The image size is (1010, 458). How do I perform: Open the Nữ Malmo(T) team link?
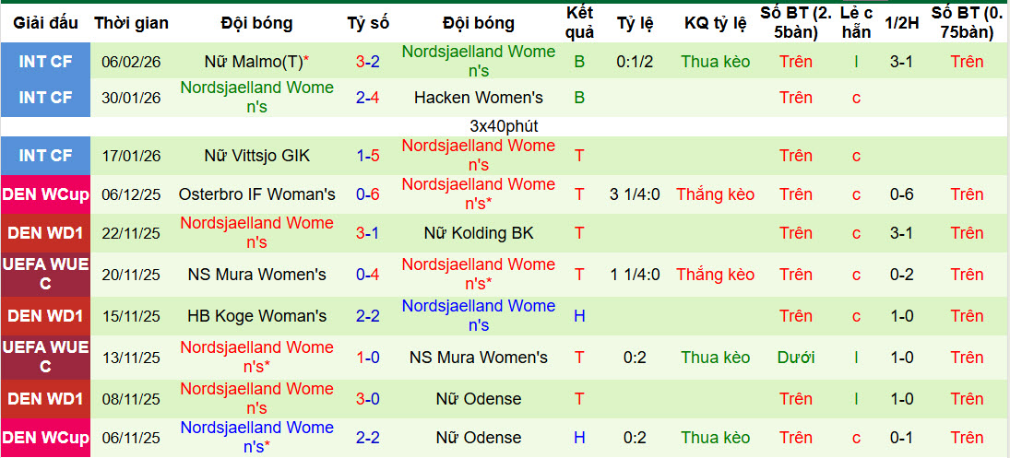pos(253,62)
